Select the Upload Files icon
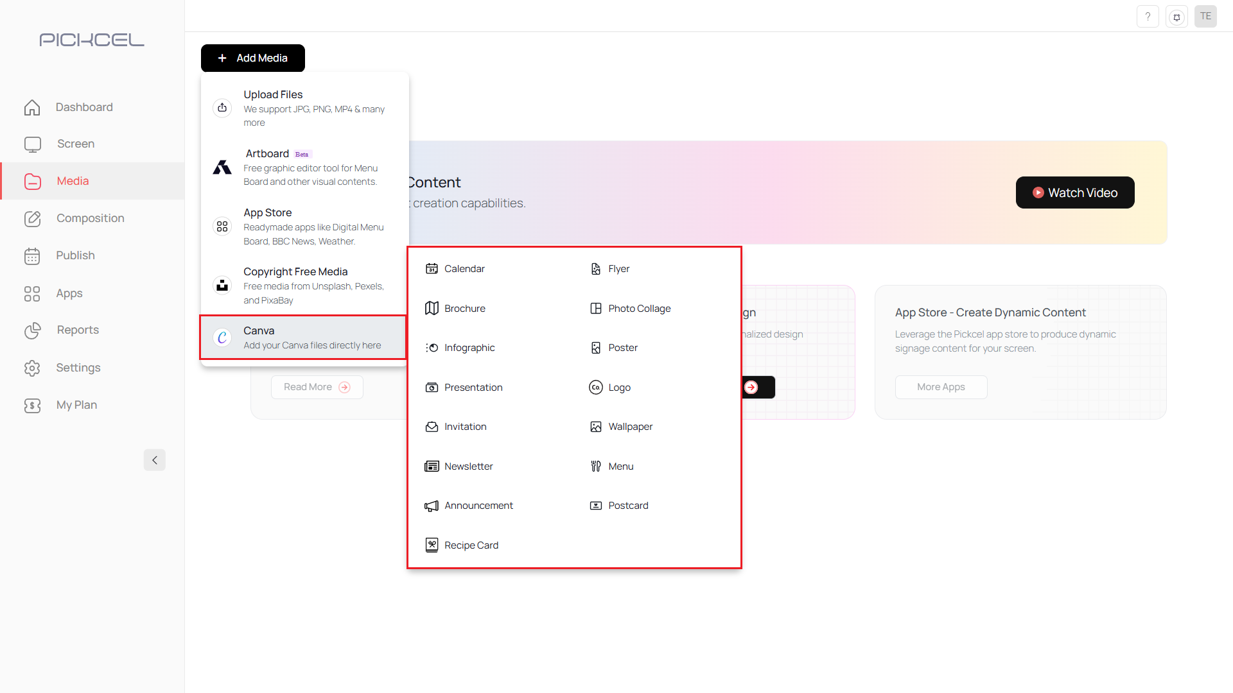This screenshot has width=1233, height=693. click(222, 108)
